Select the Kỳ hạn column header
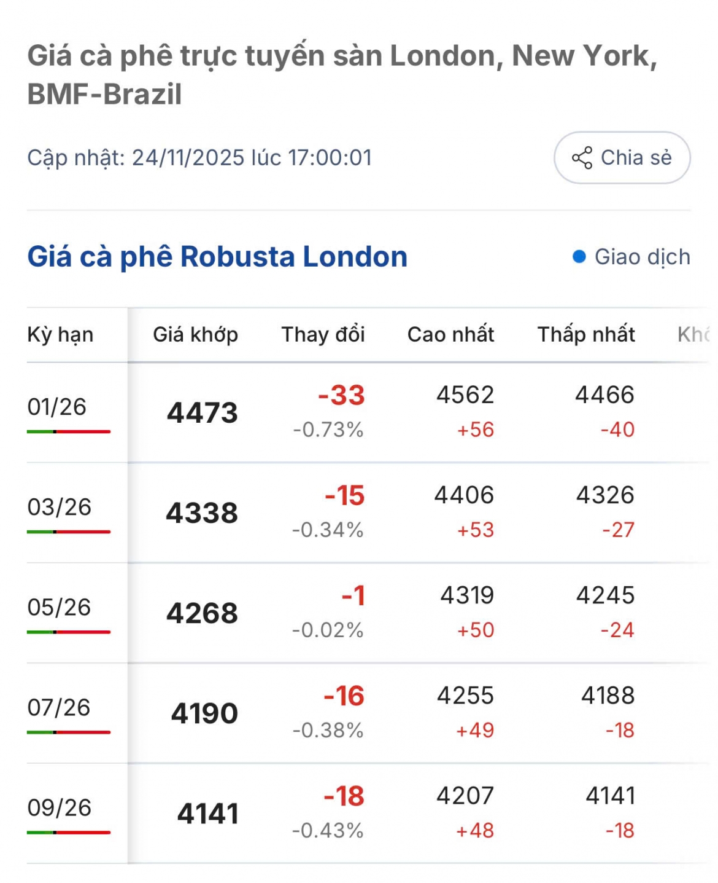This screenshot has width=718, height=883. tap(60, 335)
